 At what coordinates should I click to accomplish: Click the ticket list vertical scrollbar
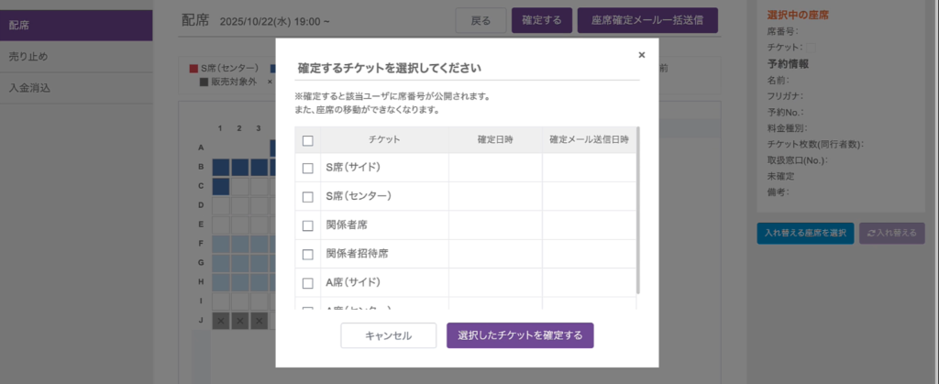tap(637, 211)
